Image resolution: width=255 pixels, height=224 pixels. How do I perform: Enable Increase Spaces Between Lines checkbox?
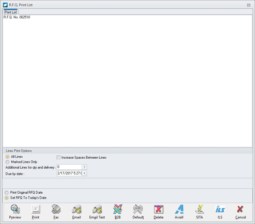(x=59, y=157)
